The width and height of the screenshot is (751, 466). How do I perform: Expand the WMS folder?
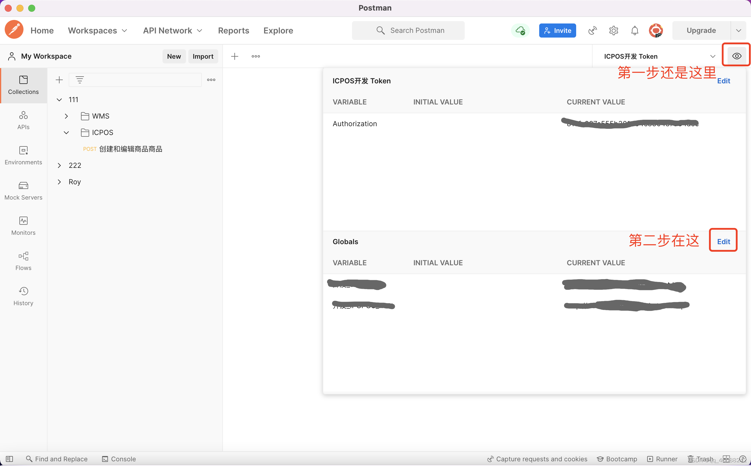[66, 116]
